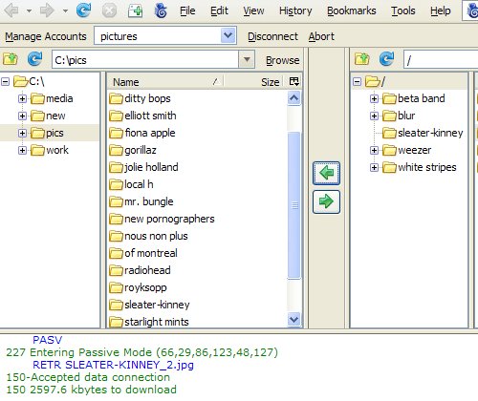Click the column picker icon

(293, 82)
